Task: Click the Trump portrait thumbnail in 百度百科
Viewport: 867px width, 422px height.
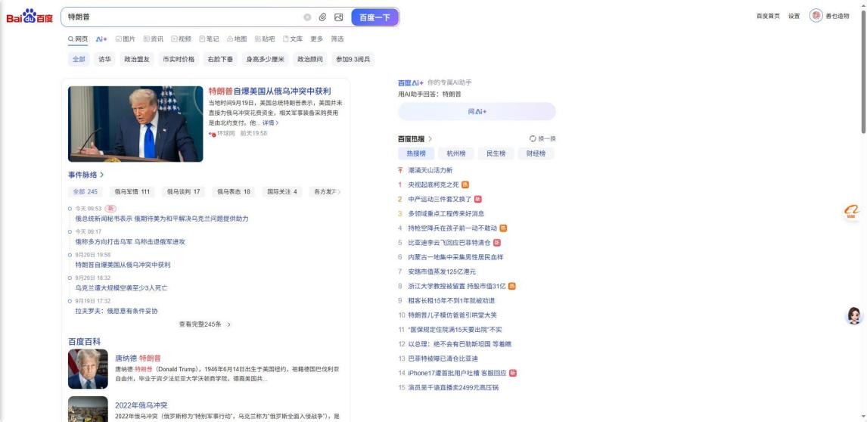Action: click(x=88, y=369)
